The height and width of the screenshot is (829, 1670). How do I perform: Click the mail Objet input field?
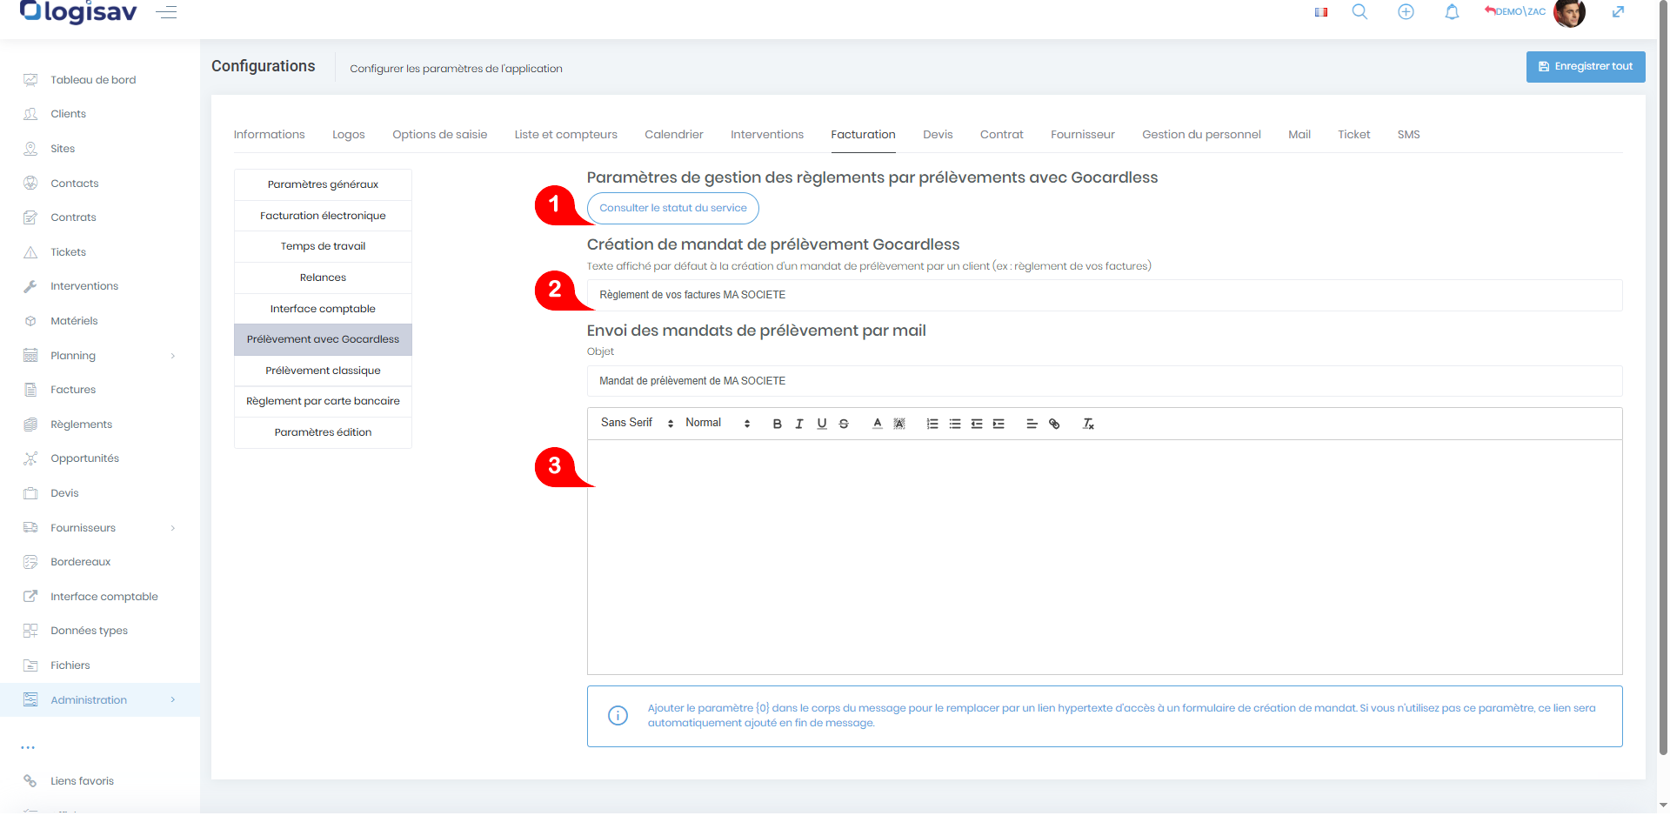(x=1104, y=381)
